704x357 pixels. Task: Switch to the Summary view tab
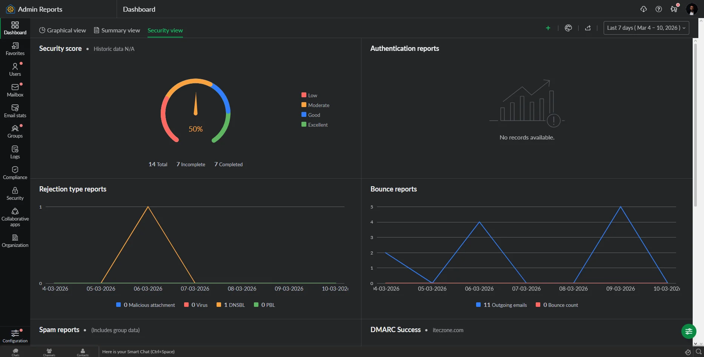pyautogui.click(x=117, y=30)
